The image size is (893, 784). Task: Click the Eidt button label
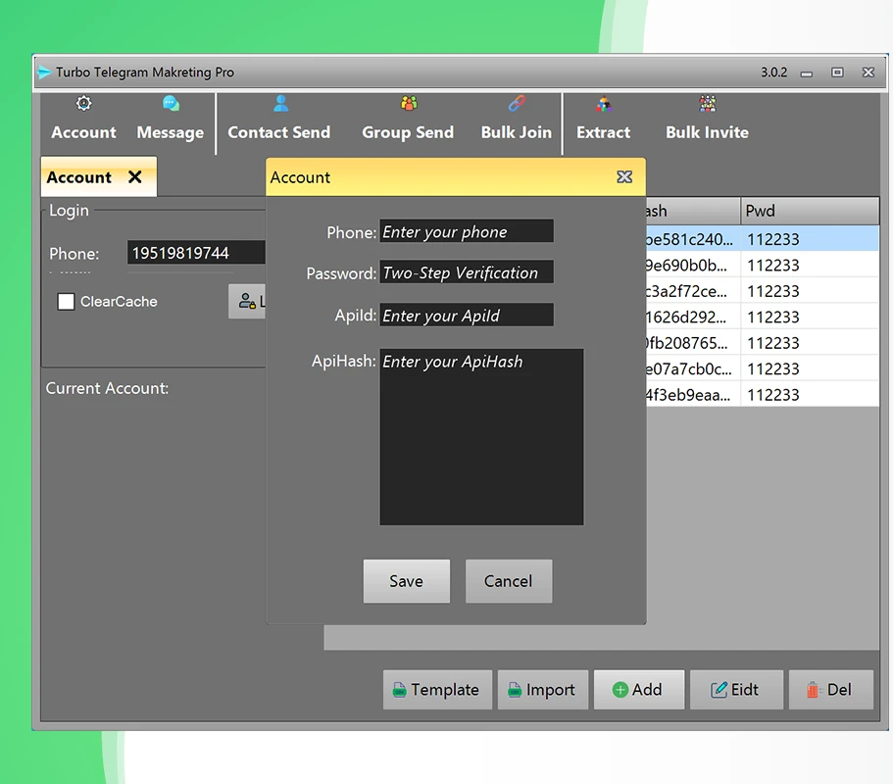(744, 690)
